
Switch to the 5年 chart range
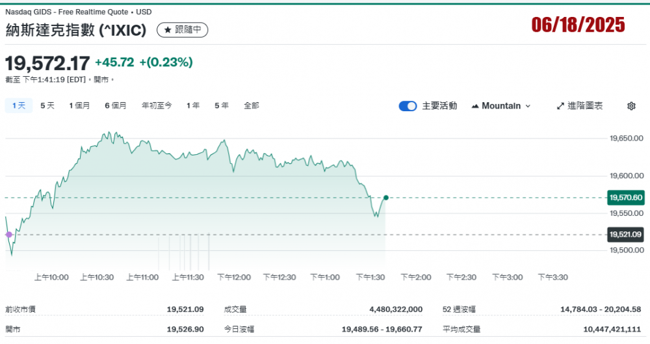222,105
